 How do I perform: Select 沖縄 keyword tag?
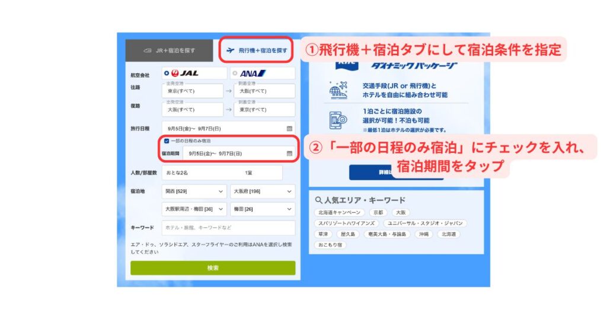pyautogui.click(x=424, y=234)
